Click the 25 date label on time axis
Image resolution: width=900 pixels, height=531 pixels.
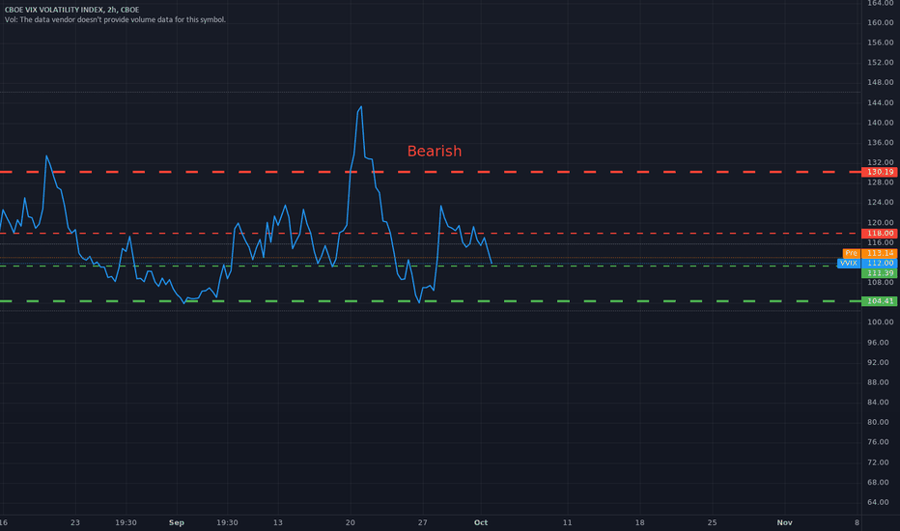click(712, 522)
